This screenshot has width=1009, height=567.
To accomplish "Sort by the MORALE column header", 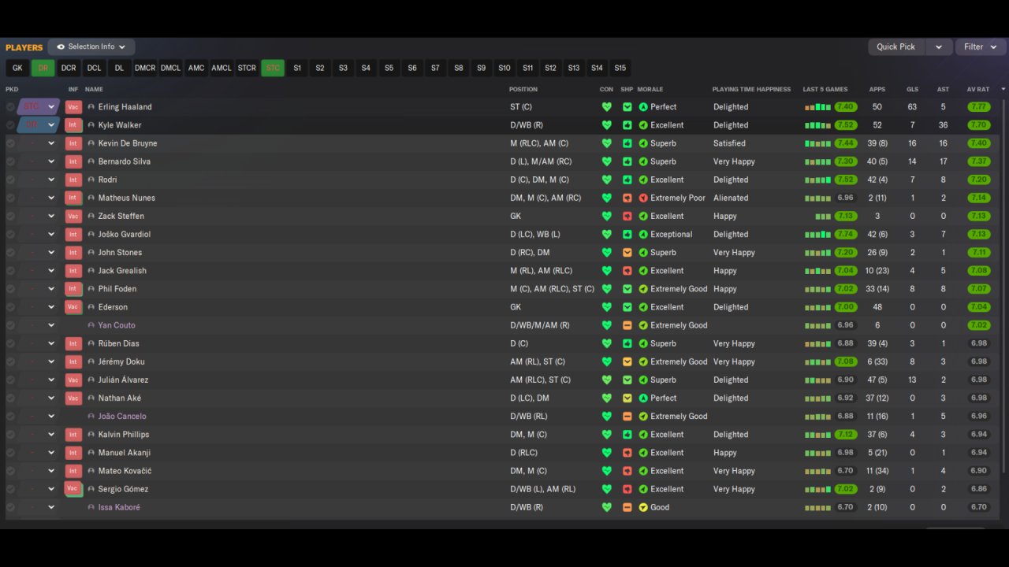I will 650,90.
